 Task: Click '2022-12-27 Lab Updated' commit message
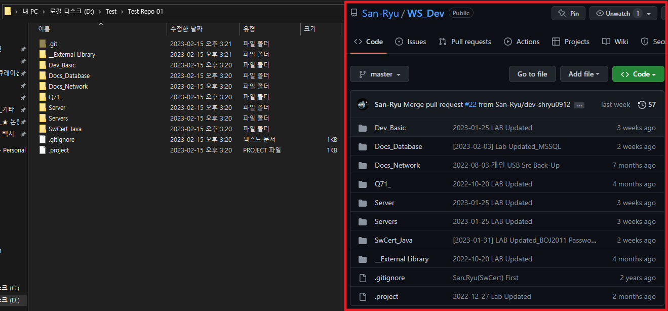tap(492, 297)
